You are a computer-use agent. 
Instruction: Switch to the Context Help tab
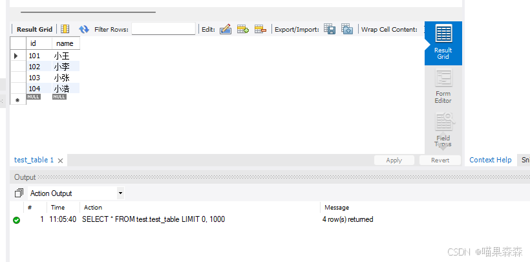click(x=490, y=160)
